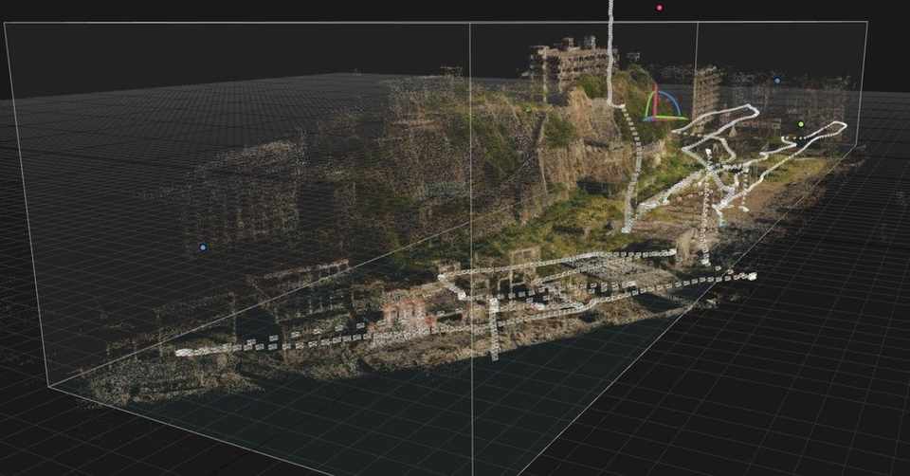Select the bright green handle near the looping camera path
910x476 pixels.
[x=801, y=124]
